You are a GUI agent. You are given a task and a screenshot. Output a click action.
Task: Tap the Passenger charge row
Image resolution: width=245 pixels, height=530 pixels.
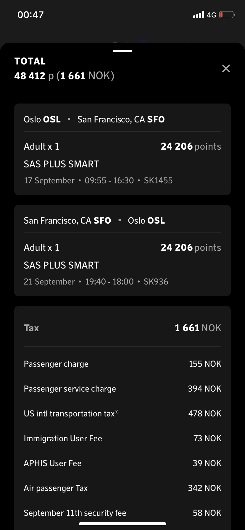(122, 364)
